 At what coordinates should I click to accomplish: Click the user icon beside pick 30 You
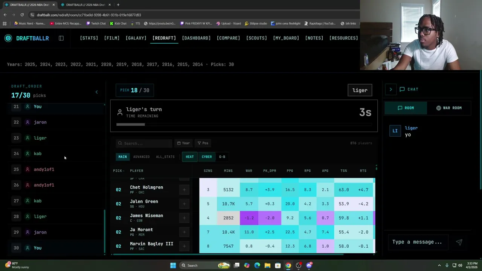coord(27,248)
